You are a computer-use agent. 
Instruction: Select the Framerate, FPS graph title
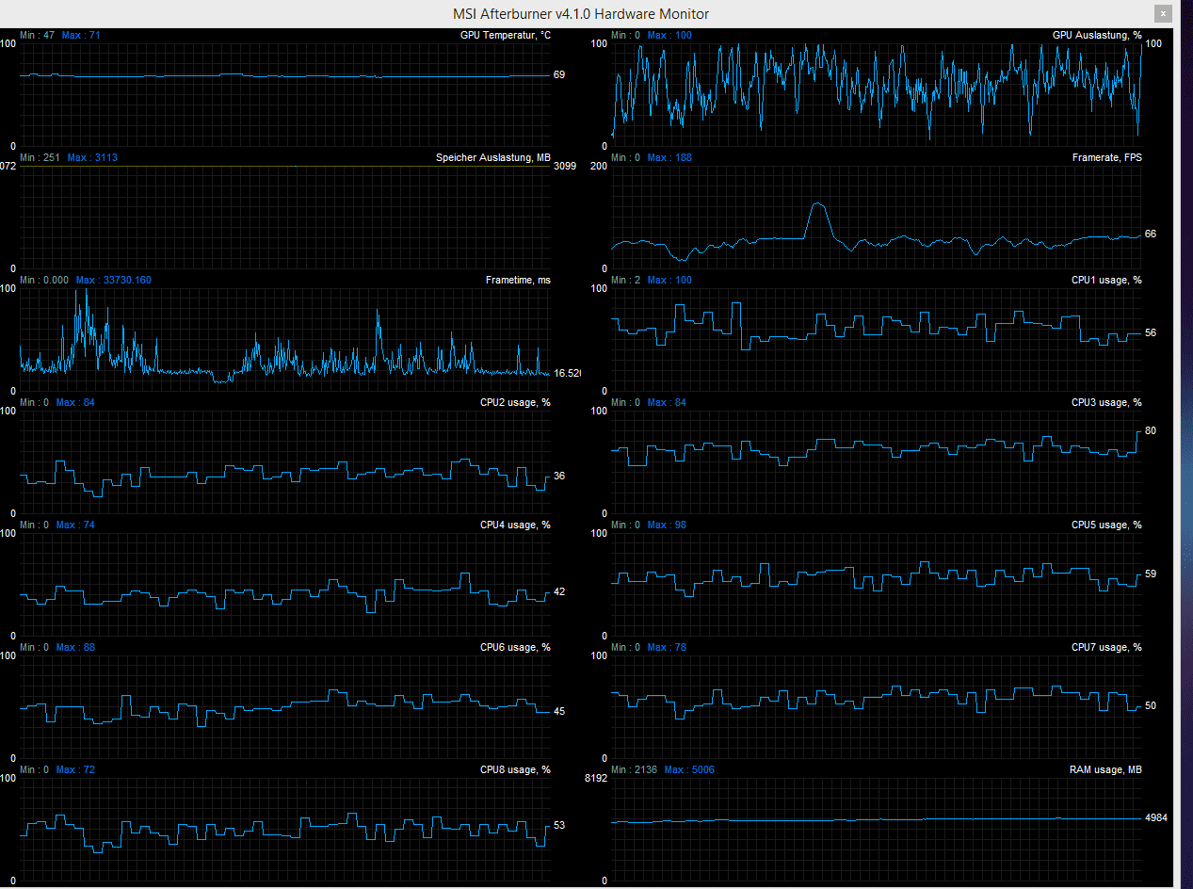[1107, 157]
